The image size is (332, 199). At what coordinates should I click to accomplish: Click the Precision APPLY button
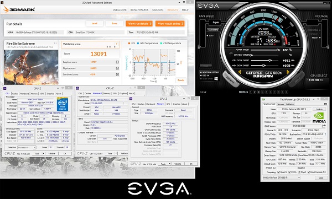point(297,79)
